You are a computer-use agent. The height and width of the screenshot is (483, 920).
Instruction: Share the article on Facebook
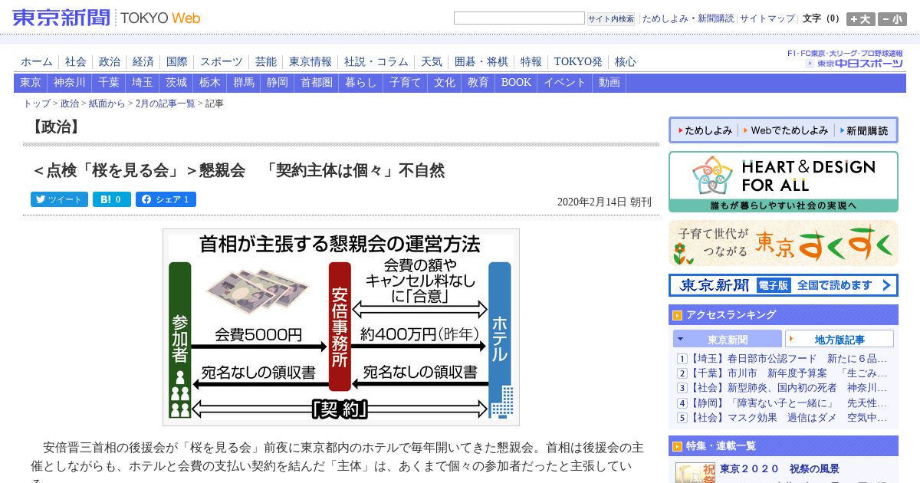click(166, 199)
